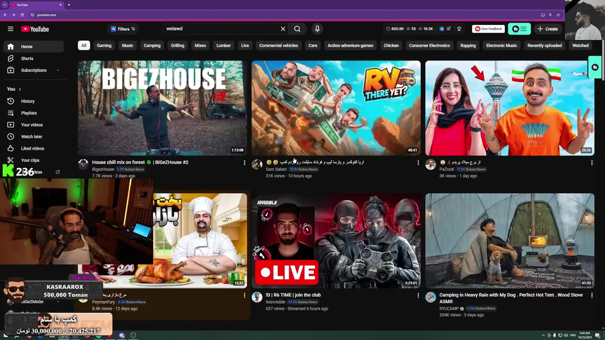The image size is (605, 340).
Task: Open Watch later in the sidebar
Action: (33, 136)
